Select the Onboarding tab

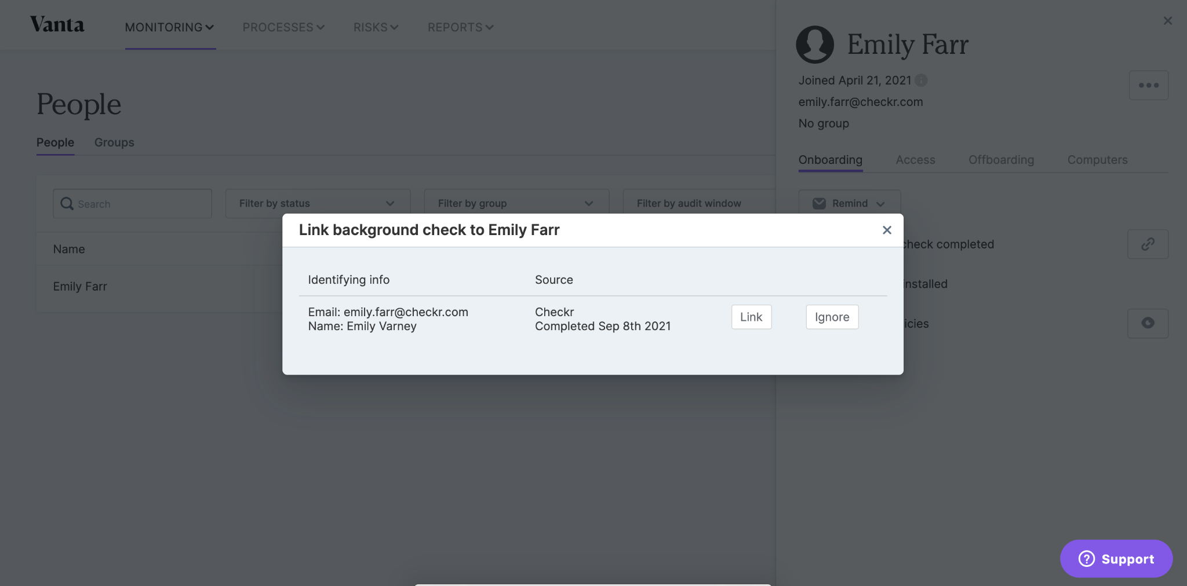[830, 160]
